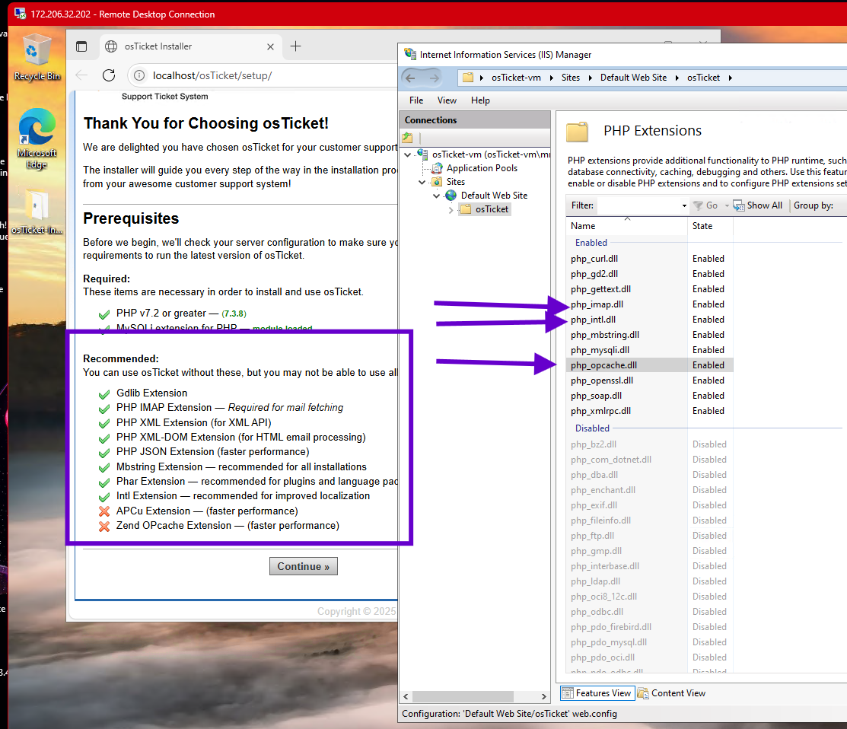Open a new browser tab with plus

coord(295,46)
